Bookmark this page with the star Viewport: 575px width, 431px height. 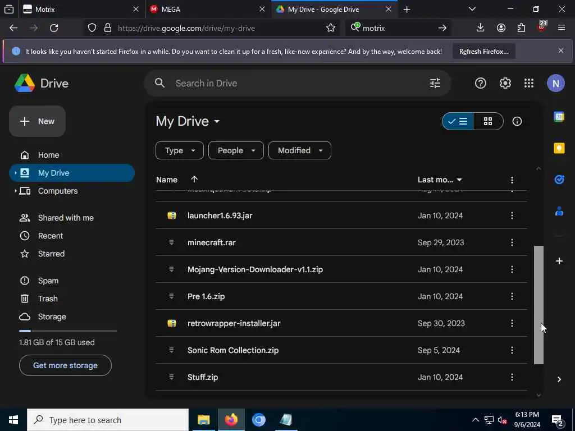tap(330, 28)
